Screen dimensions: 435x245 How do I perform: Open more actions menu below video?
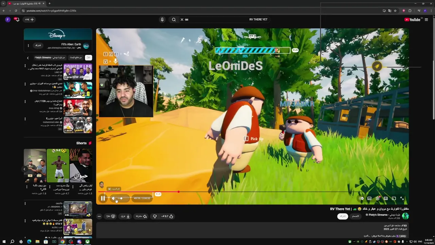pyautogui.click(x=99, y=216)
